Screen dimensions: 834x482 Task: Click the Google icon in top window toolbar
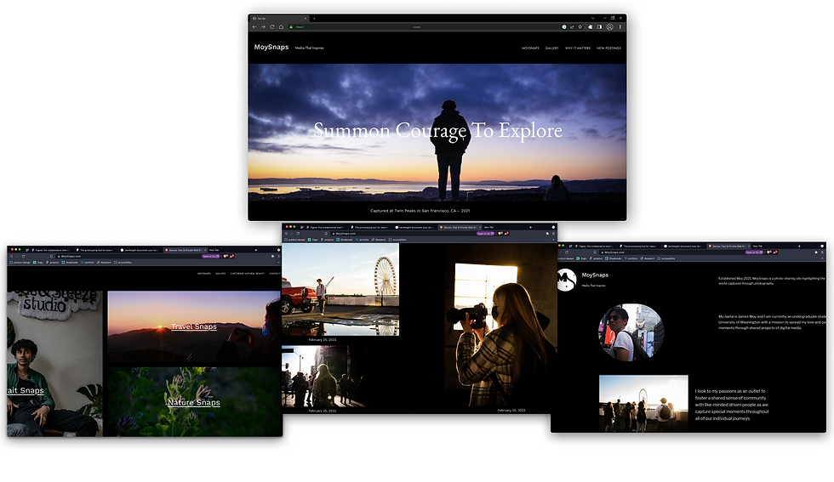pyautogui.click(x=564, y=26)
